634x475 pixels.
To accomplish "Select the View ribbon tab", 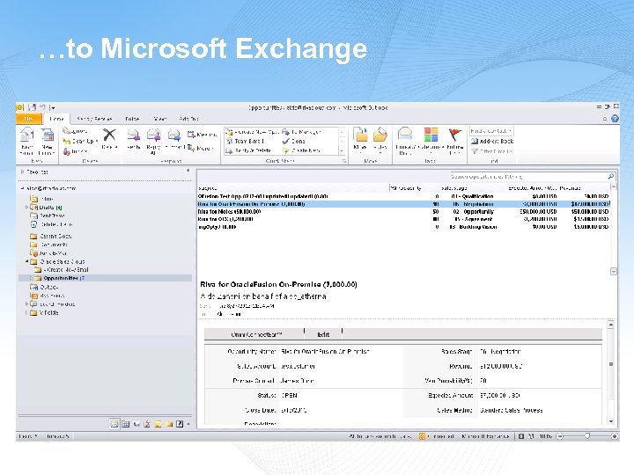I will click(x=160, y=119).
